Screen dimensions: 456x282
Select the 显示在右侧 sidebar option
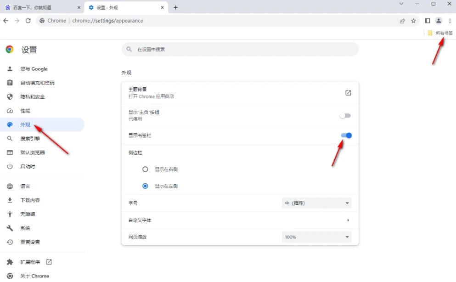click(145, 169)
